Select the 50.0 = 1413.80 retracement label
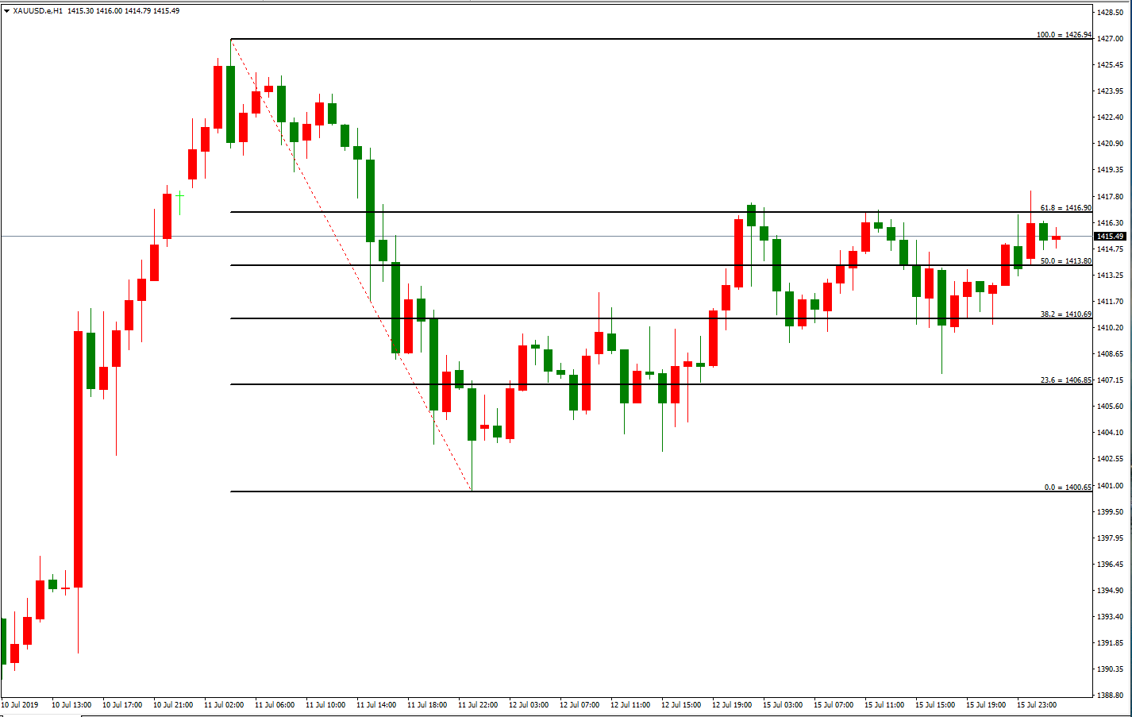The width and height of the screenshot is (1132, 717). (x=1065, y=261)
